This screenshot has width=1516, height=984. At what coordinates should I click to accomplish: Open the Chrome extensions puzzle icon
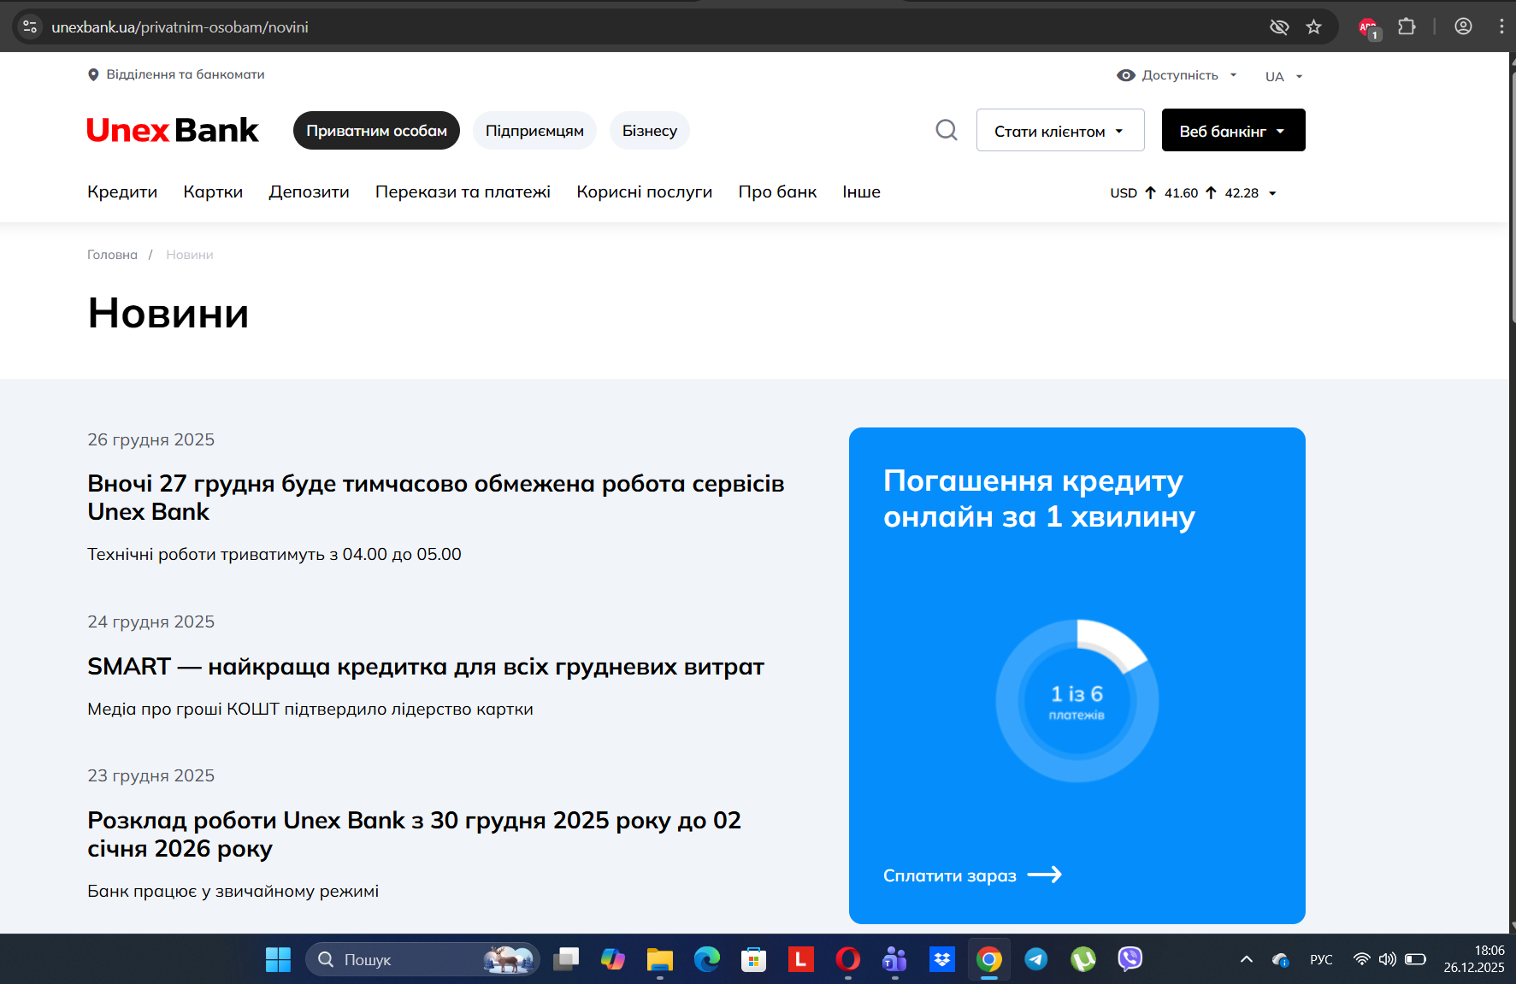[1407, 27]
